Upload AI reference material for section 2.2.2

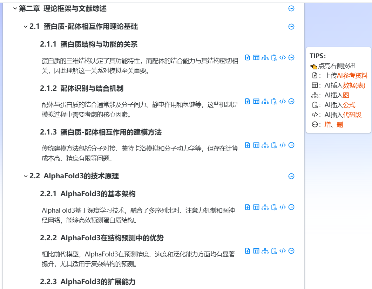pos(248,251)
